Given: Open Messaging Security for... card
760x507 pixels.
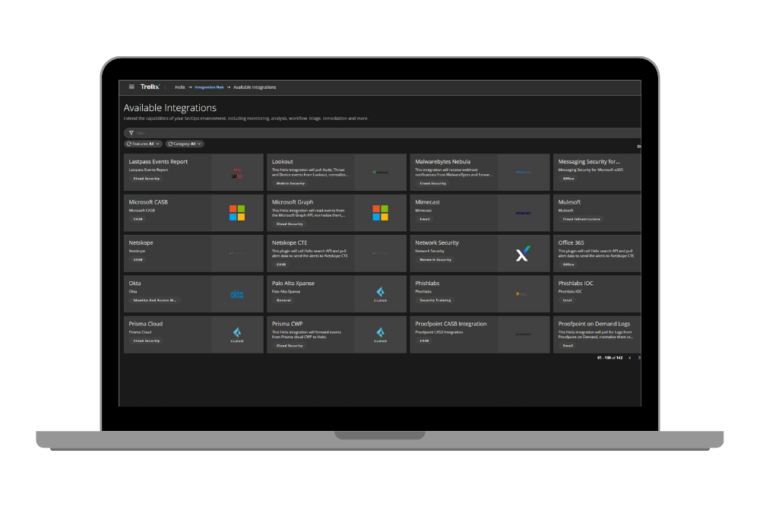Looking at the screenshot, I should (597, 172).
